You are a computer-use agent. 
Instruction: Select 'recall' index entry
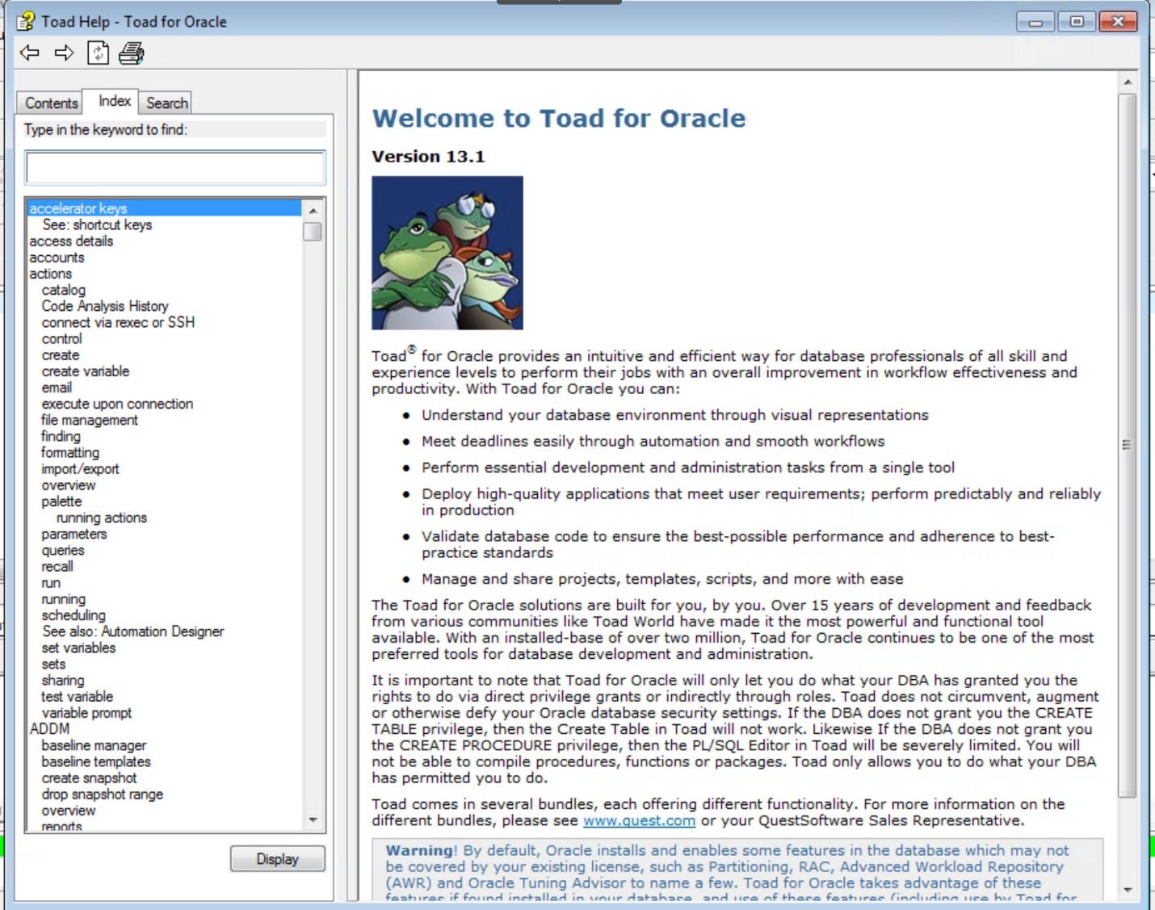(x=57, y=567)
